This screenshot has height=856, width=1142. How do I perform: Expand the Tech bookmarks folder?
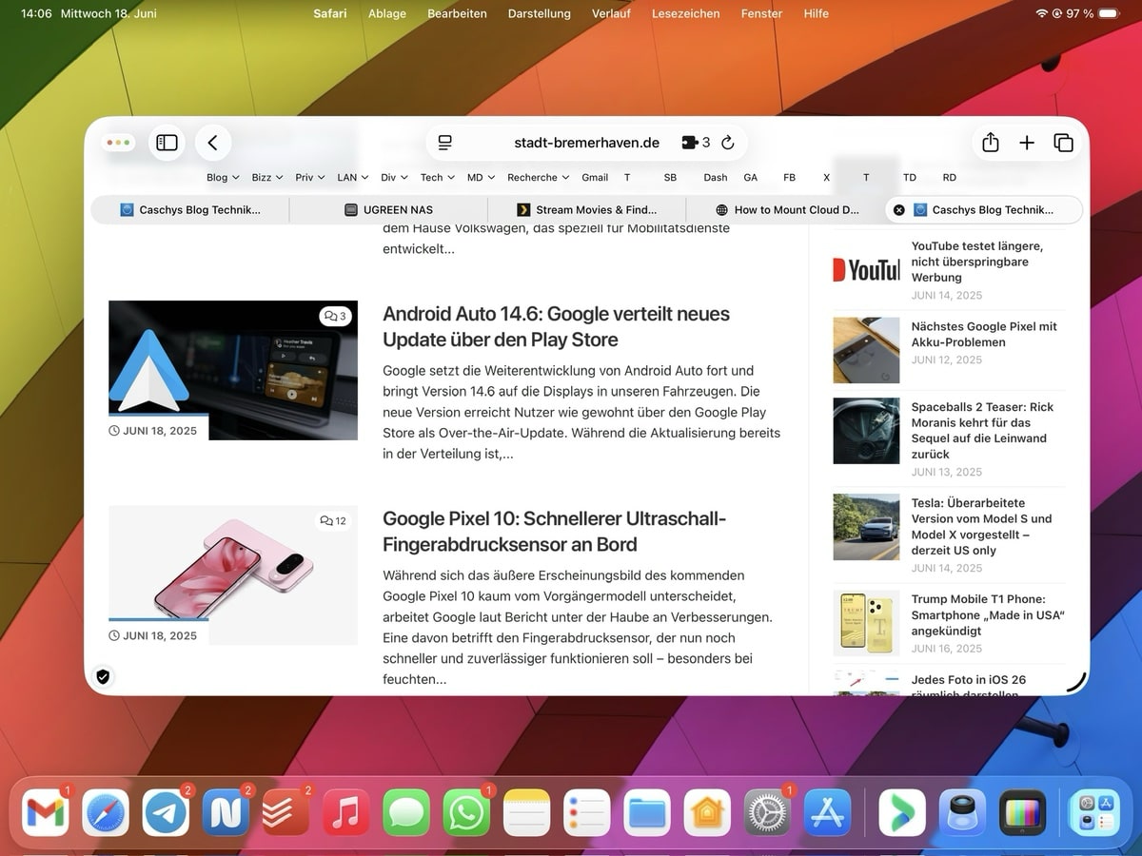coord(437,178)
